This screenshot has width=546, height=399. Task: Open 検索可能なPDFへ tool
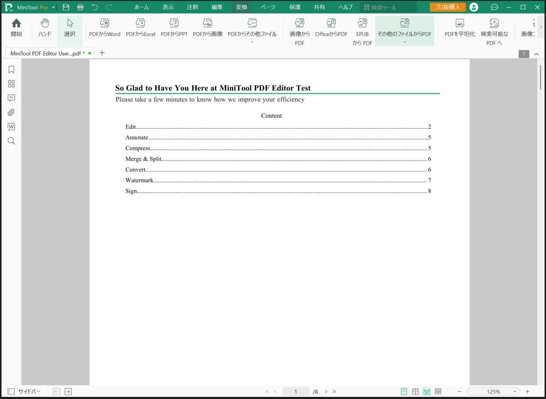pos(494,32)
